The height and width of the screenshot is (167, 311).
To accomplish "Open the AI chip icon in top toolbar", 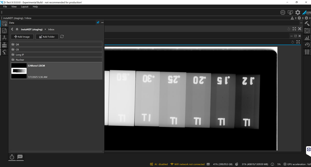I will pos(283,12).
